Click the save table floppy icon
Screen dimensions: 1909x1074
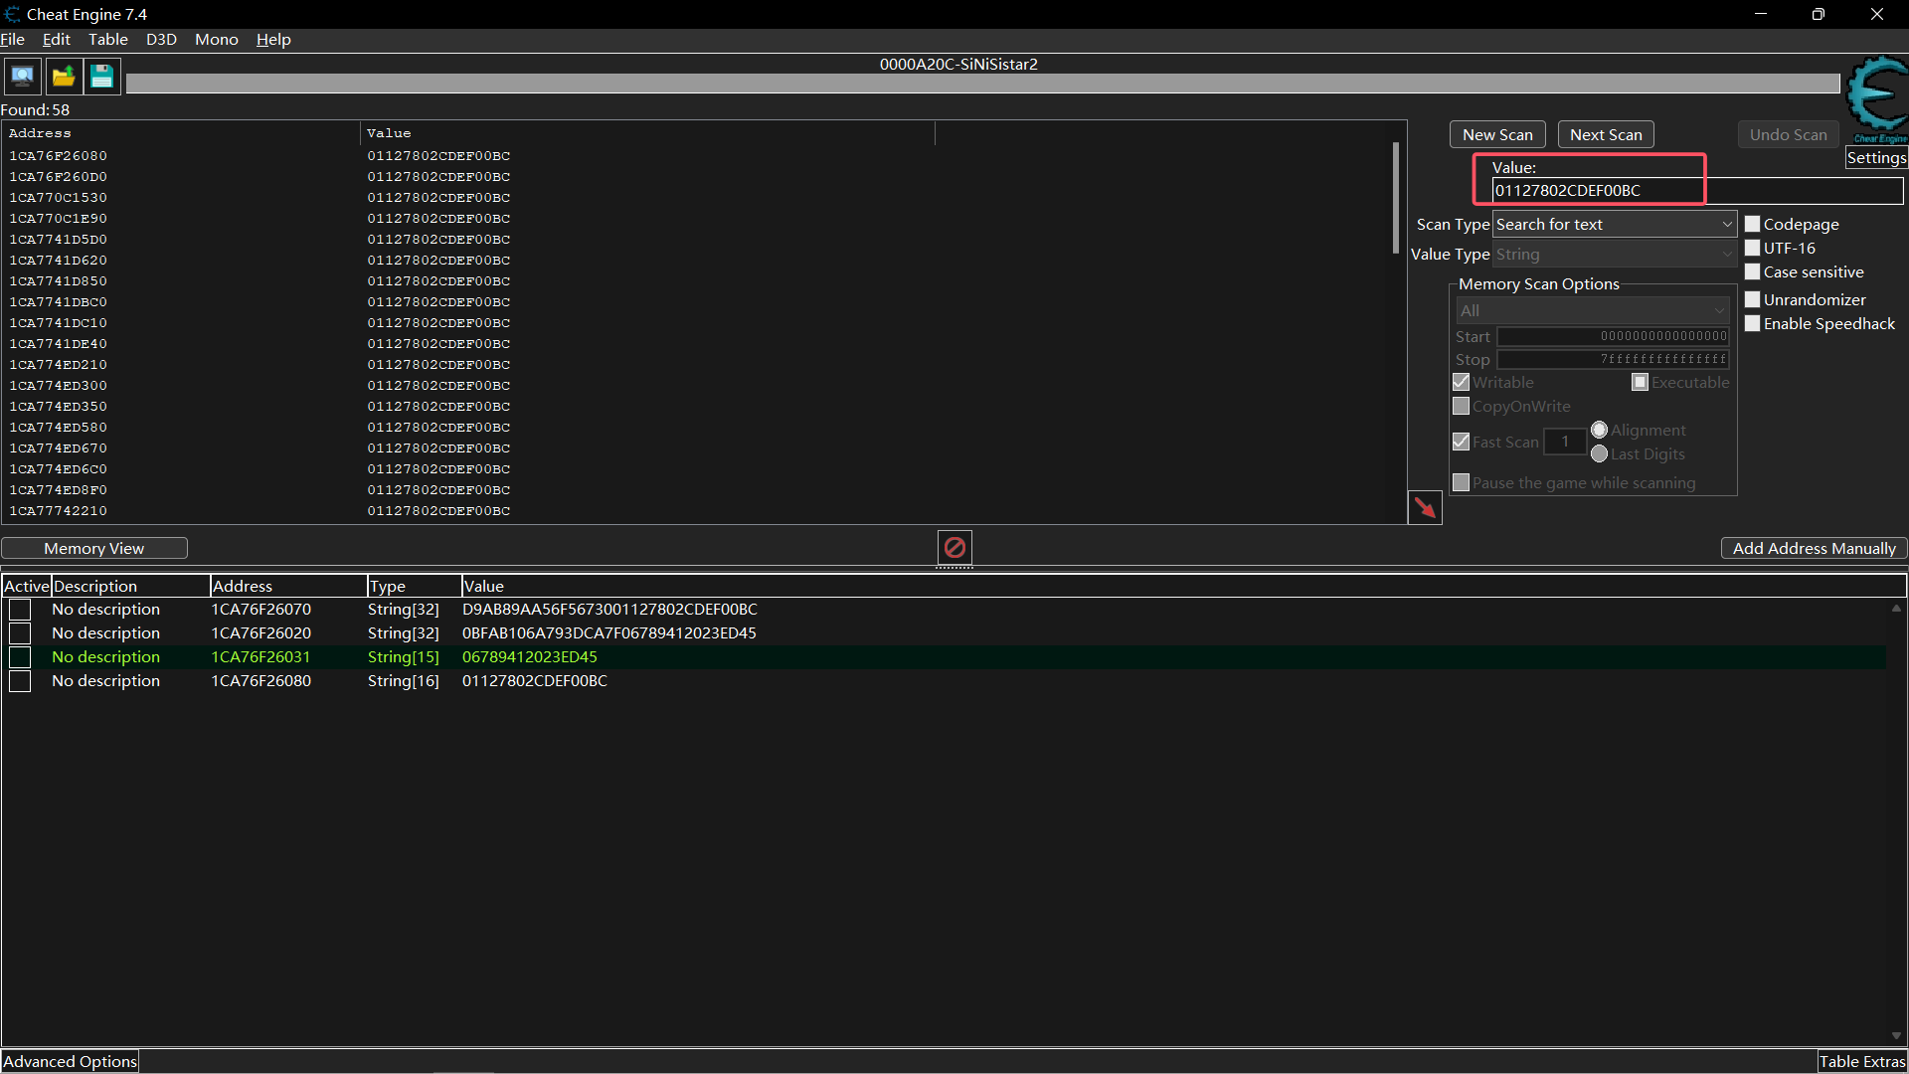101,77
